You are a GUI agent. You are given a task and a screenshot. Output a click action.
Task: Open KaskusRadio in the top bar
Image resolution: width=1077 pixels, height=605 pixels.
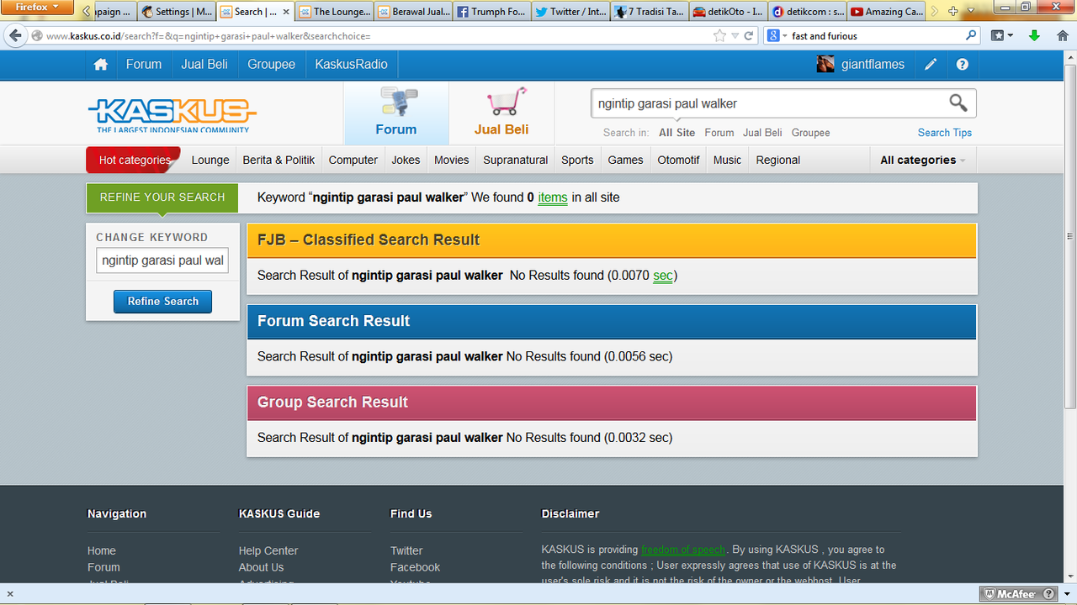[x=352, y=65]
